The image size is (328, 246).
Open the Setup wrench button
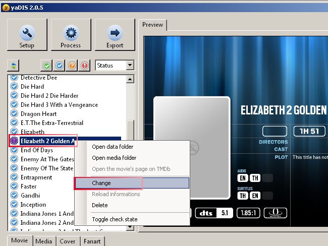click(27, 35)
